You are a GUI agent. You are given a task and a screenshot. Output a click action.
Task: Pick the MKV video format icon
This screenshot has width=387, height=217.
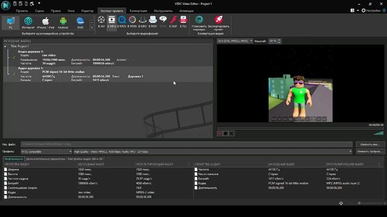click(x=143, y=22)
